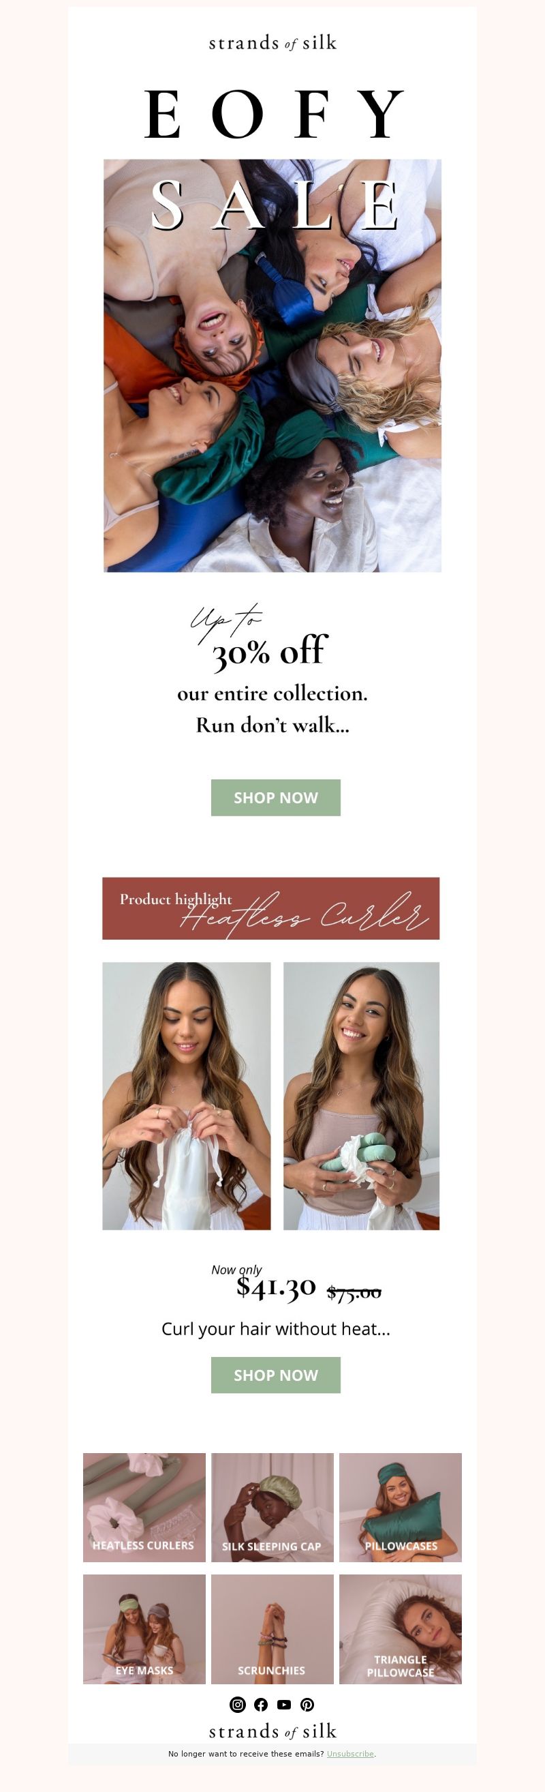Screen dimensions: 545x1792
Task: Click the Shop Now button below curler price
Action: [x=276, y=1375]
